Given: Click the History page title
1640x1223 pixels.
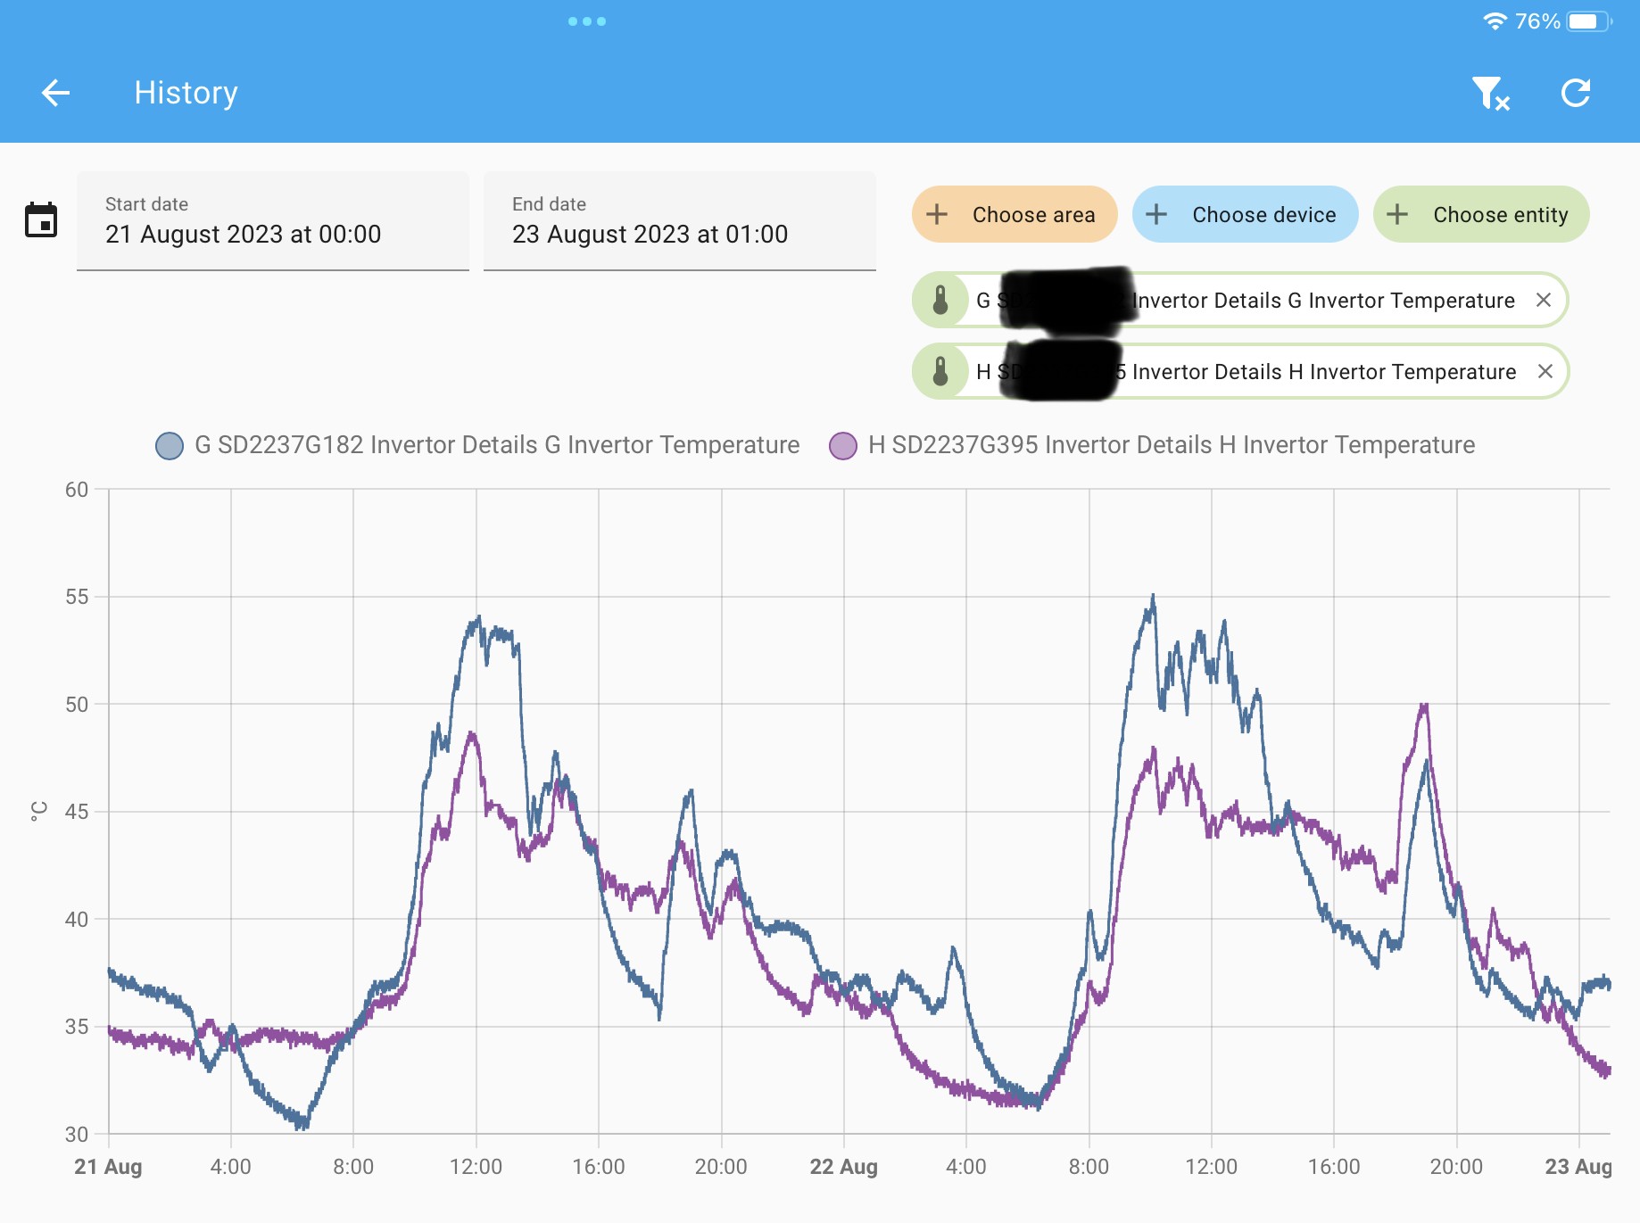Looking at the screenshot, I should coord(186,93).
